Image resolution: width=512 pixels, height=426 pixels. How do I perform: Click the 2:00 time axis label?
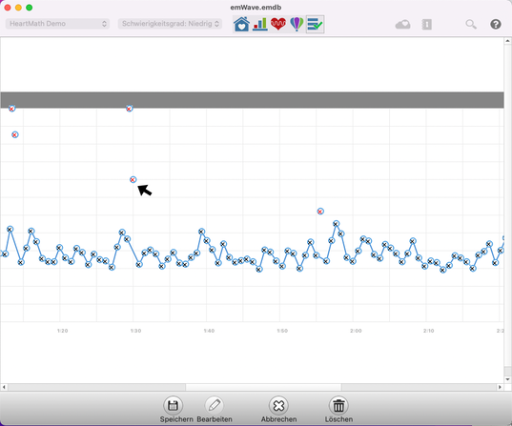pos(356,331)
